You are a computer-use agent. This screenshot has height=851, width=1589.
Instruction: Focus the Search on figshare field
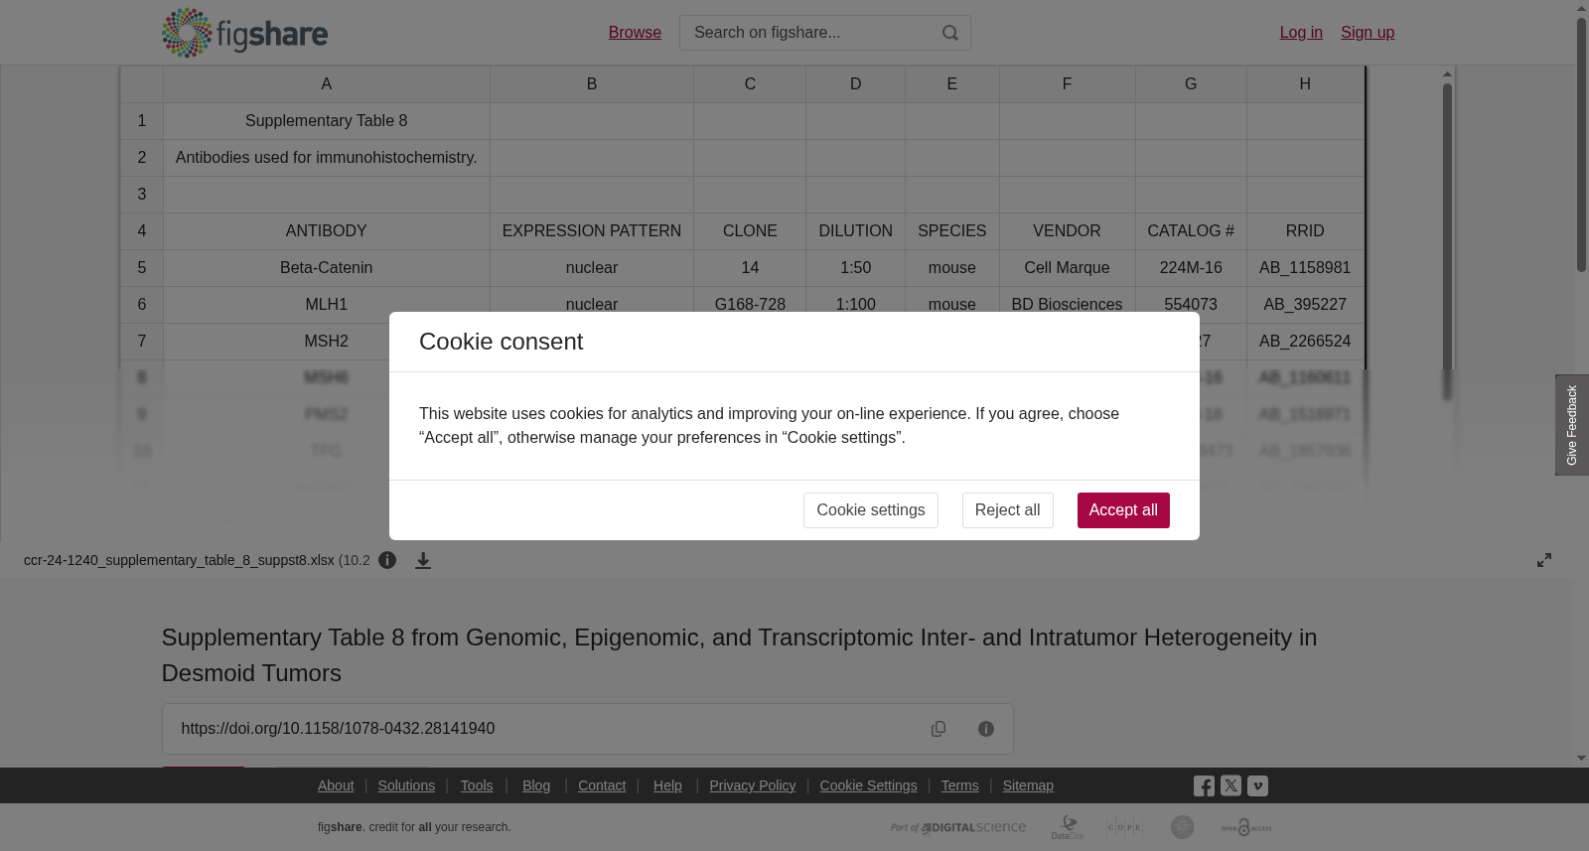pyautogui.click(x=809, y=33)
